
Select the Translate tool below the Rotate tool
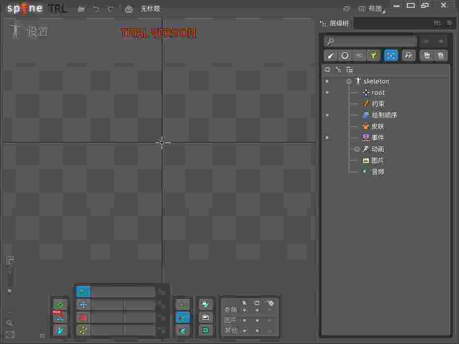coord(83,305)
